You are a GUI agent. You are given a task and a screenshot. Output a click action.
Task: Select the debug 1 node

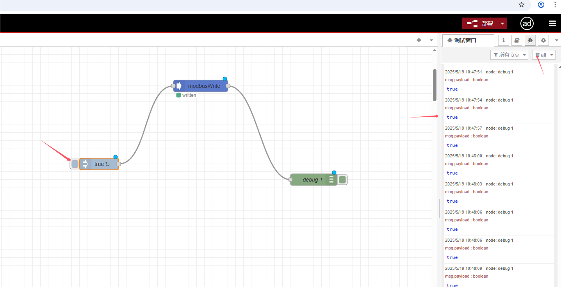(x=314, y=180)
